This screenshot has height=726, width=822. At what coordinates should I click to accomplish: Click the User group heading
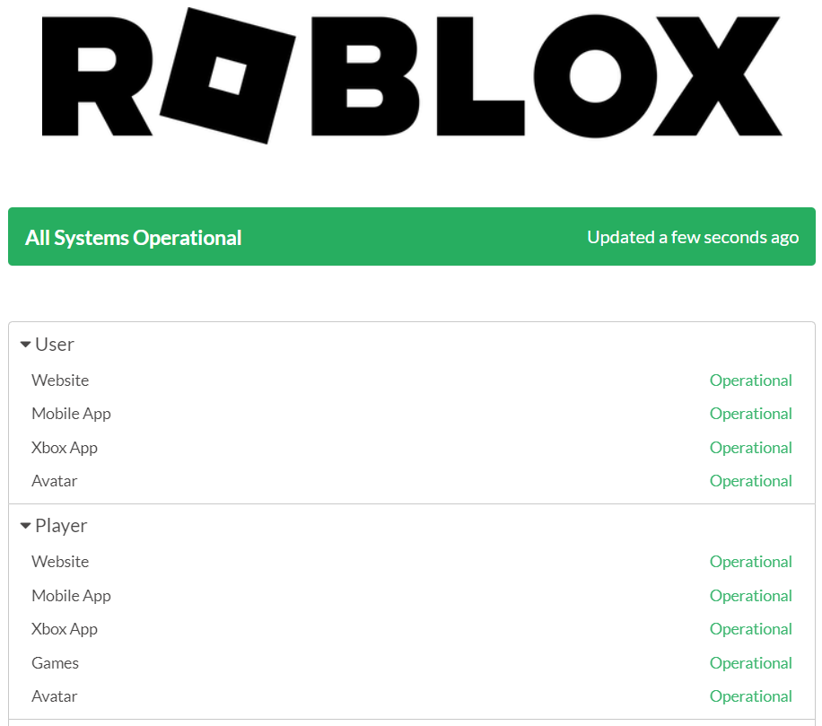pos(55,345)
